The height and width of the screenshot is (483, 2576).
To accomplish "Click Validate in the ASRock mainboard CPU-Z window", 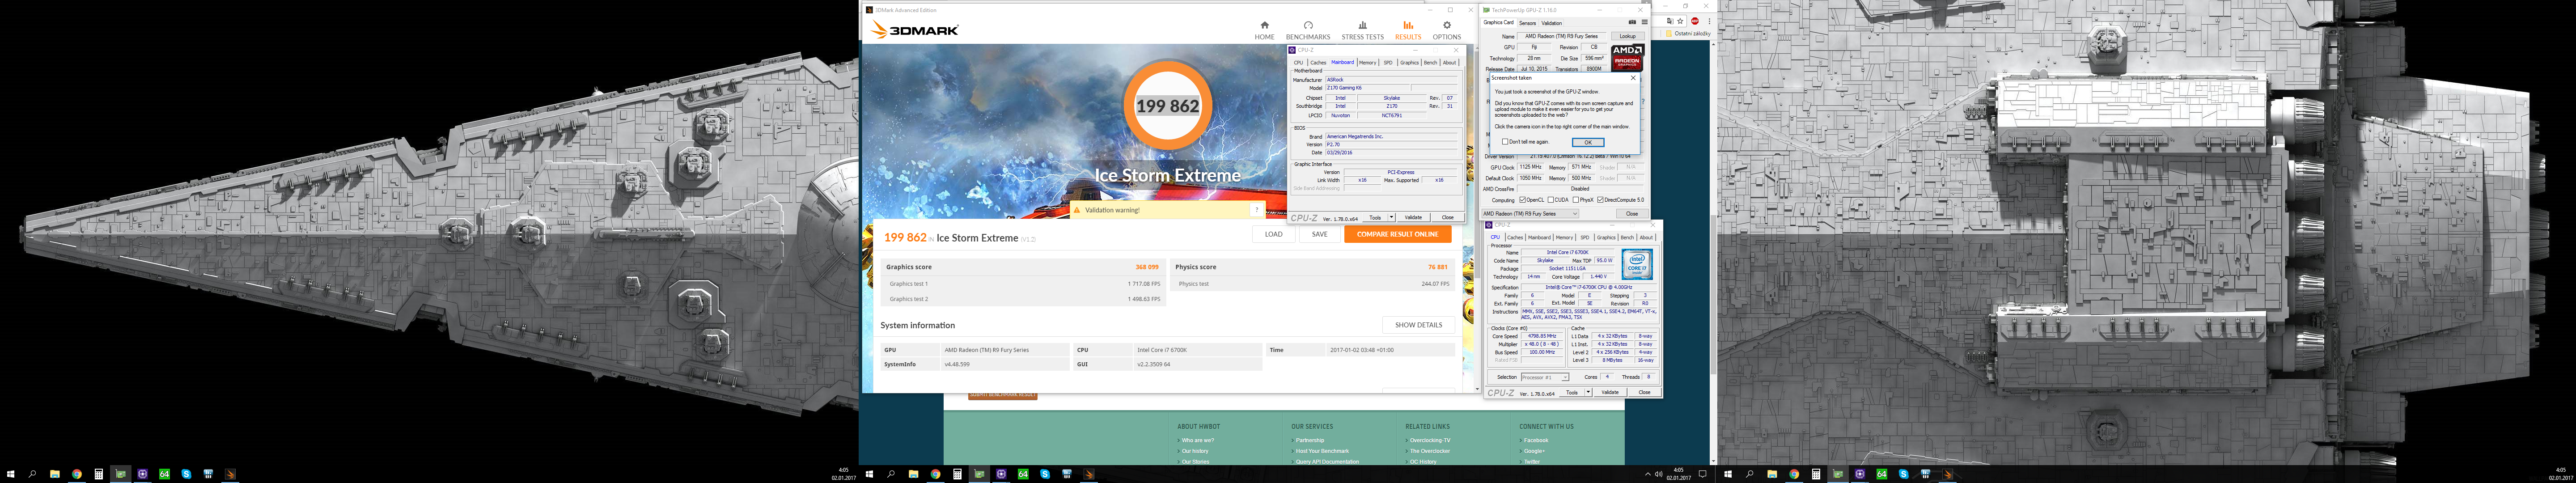I will (x=1413, y=217).
